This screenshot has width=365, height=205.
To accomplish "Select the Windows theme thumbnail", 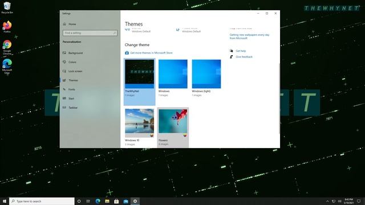I will (x=173, y=74).
